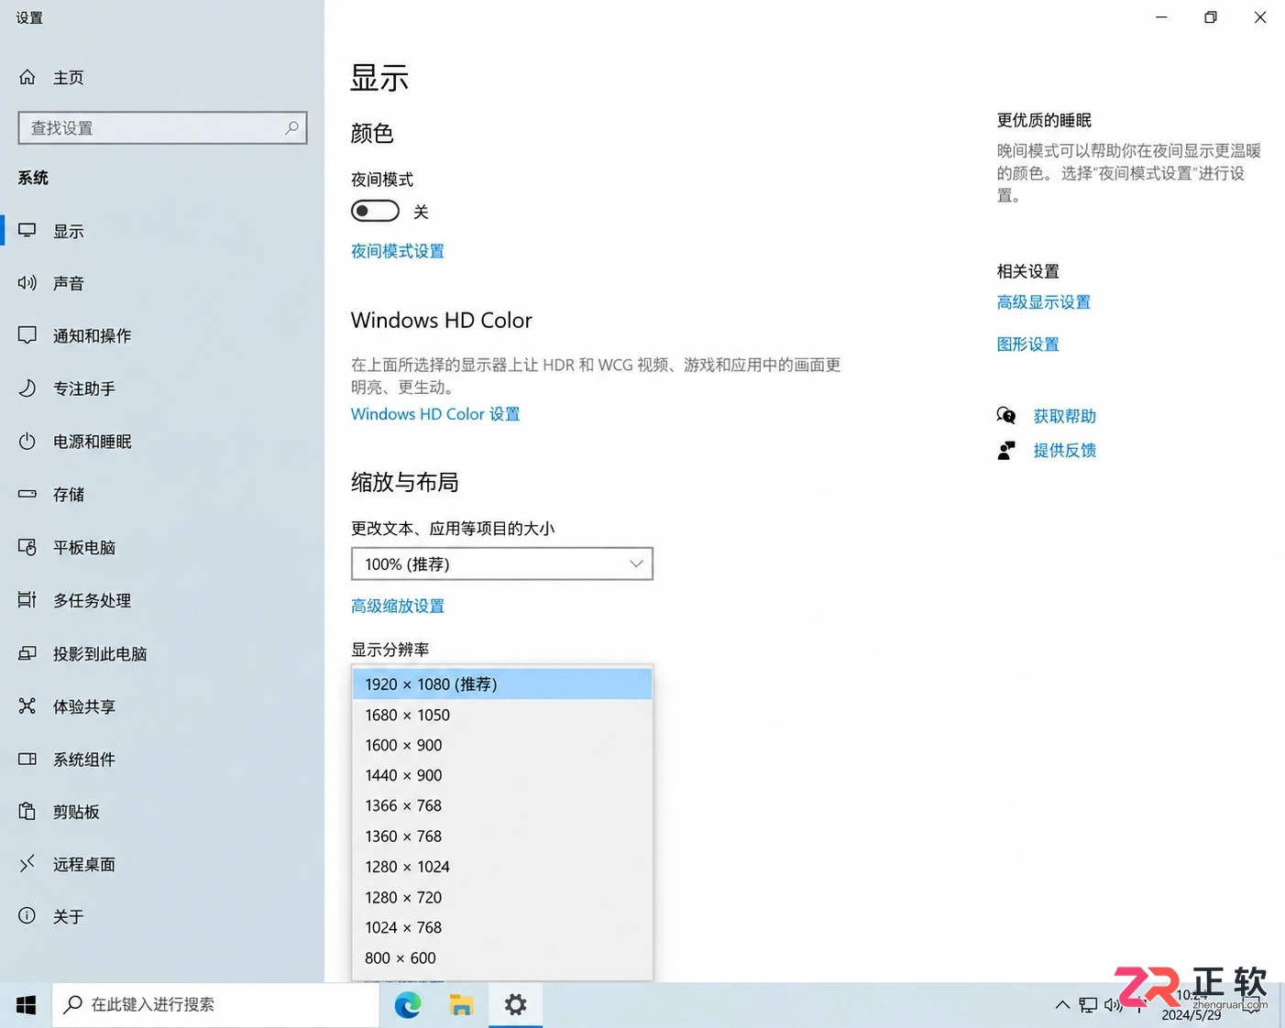The image size is (1285, 1028).
Task: Click the network icon in system tray
Action: click(x=1088, y=1005)
